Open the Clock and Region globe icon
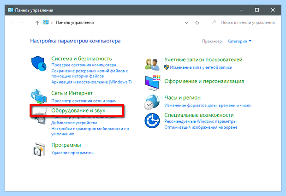 [152, 102]
